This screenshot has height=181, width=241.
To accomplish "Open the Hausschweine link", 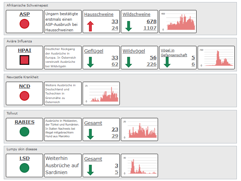I will [x=99, y=14].
